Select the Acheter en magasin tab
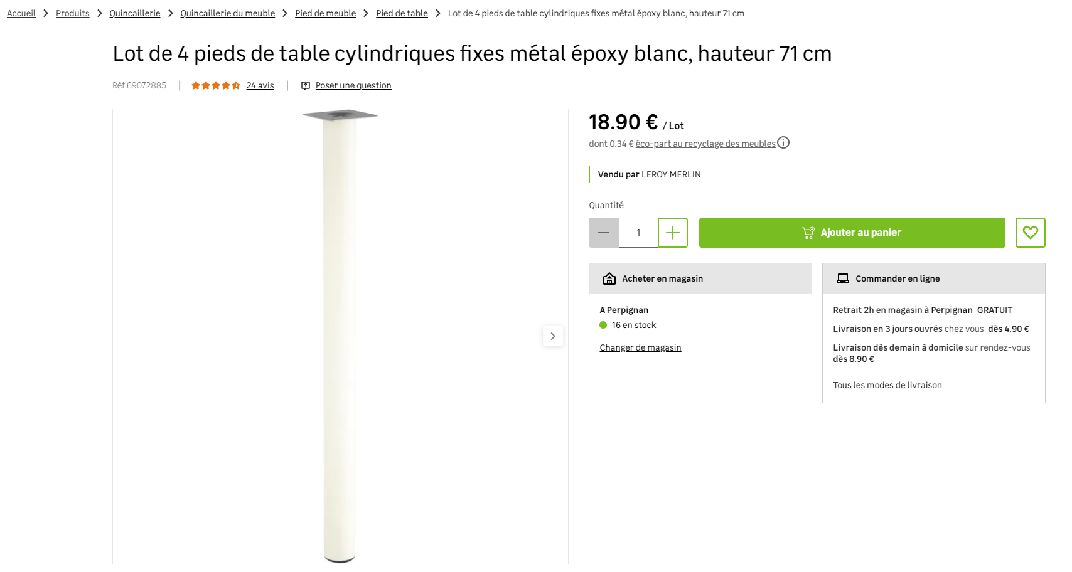This screenshot has height=572, width=1072. 700,278
